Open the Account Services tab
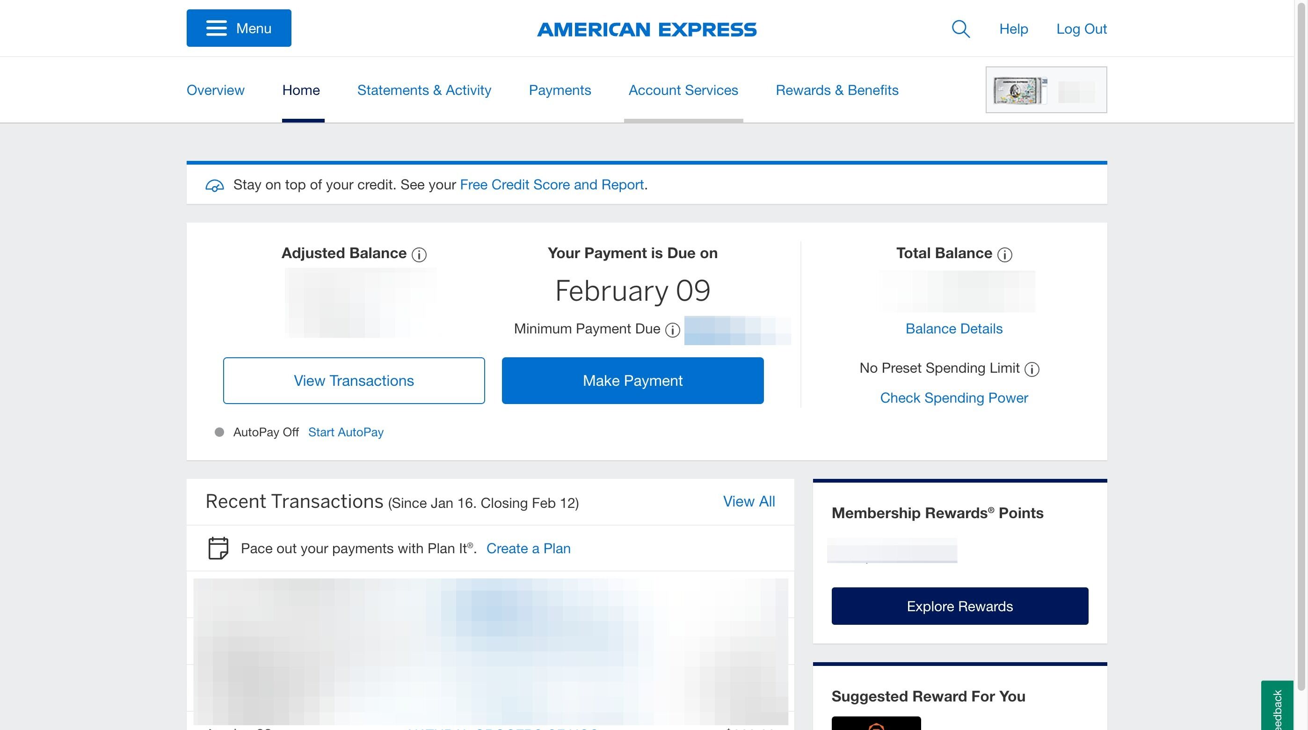The width and height of the screenshot is (1308, 730). point(683,90)
